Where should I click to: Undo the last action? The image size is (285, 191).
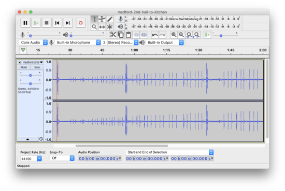pyautogui.click(x=155, y=35)
